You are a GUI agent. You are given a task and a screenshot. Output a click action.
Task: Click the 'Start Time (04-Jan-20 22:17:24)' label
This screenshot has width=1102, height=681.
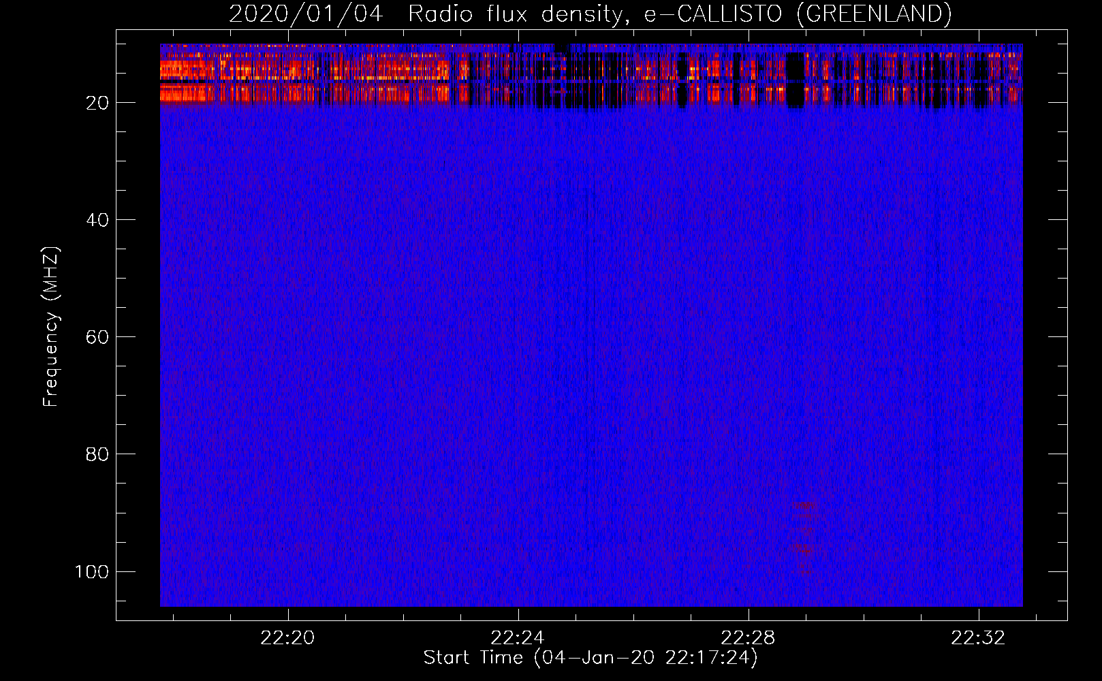click(x=591, y=658)
